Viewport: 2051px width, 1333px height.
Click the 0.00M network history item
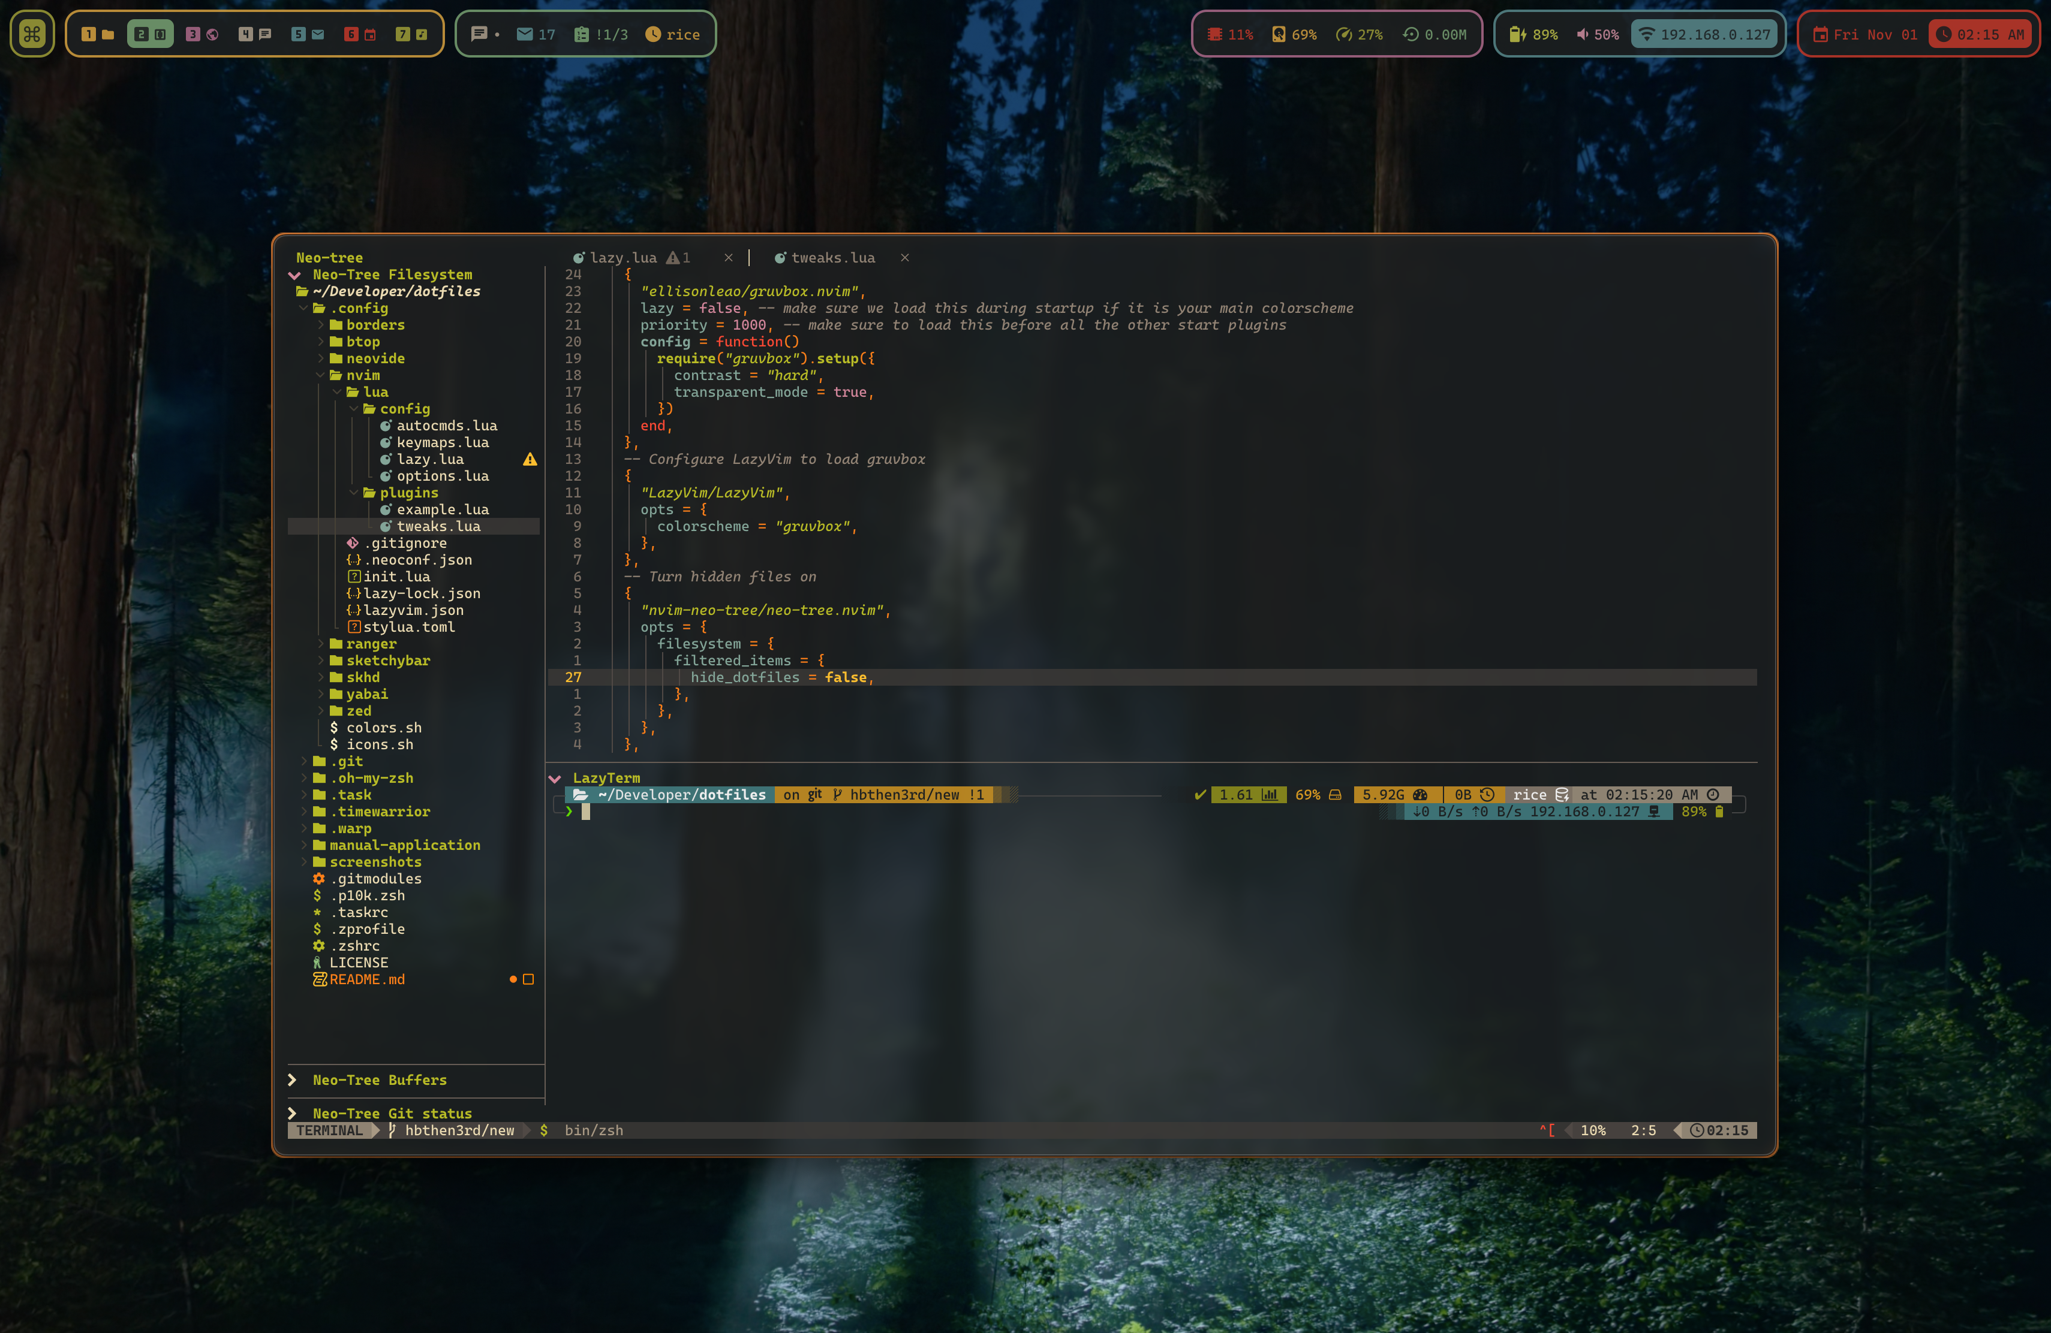pyautogui.click(x=1434, y=34)
